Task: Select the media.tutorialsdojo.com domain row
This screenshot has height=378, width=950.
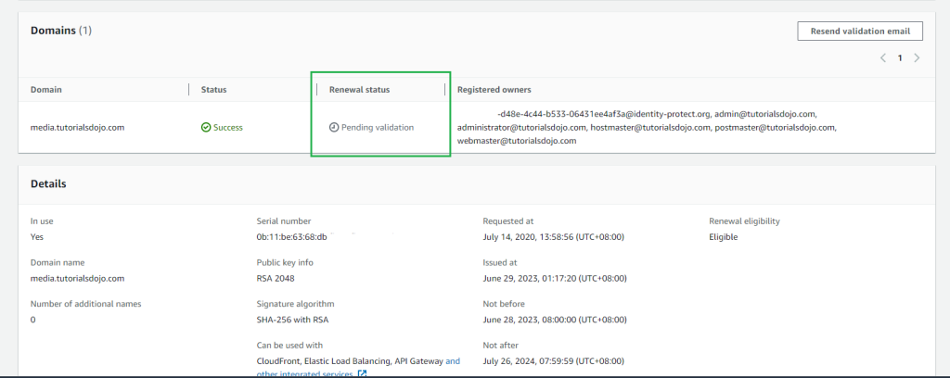Action: (x=77, y=127)
